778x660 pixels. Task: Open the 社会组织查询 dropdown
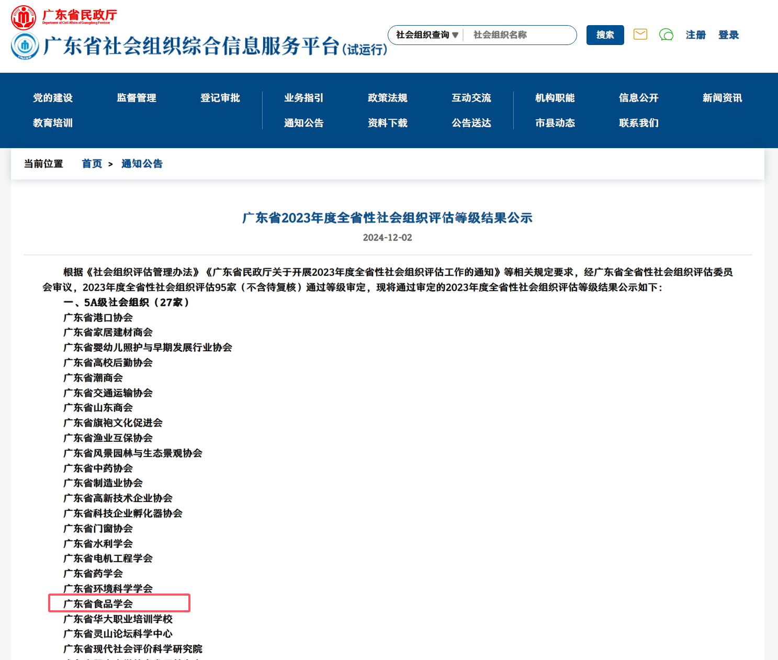pos(426,35)
